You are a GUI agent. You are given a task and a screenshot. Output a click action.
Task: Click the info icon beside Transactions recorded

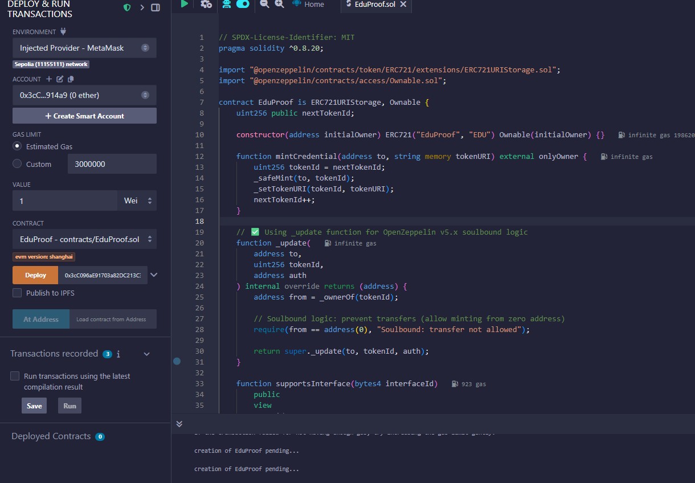coord(118,354)
